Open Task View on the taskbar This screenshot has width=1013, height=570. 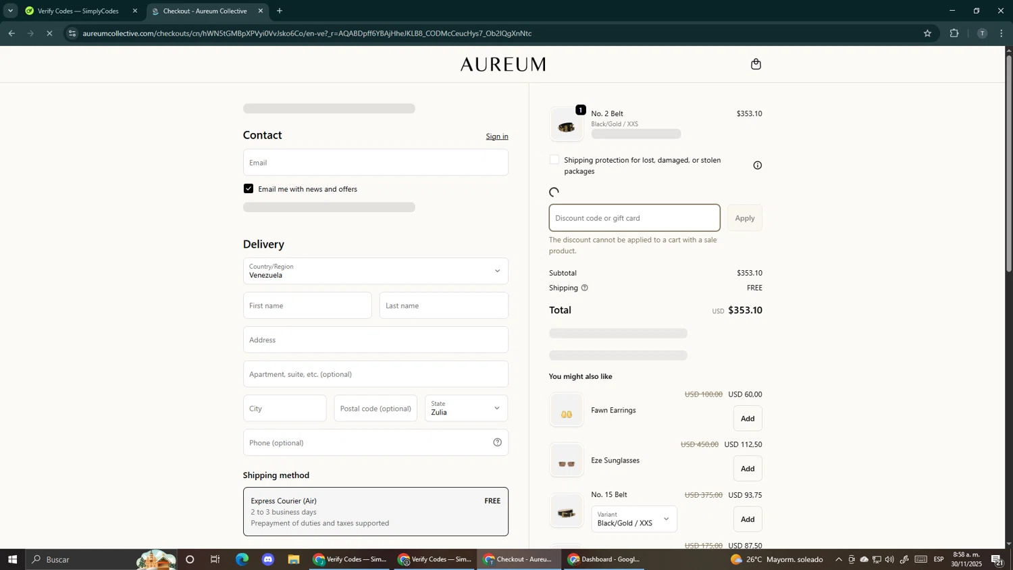coord(215,560)
